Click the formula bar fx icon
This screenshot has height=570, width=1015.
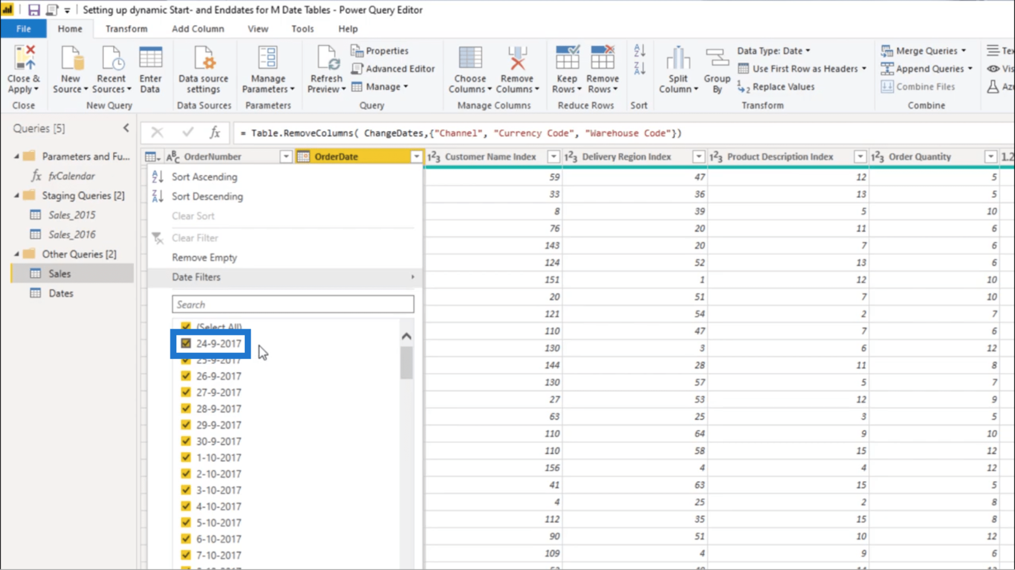214,133
